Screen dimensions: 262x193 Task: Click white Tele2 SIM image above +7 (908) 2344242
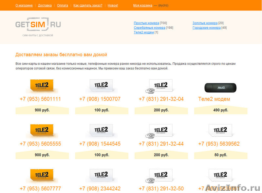pos(101,175)
